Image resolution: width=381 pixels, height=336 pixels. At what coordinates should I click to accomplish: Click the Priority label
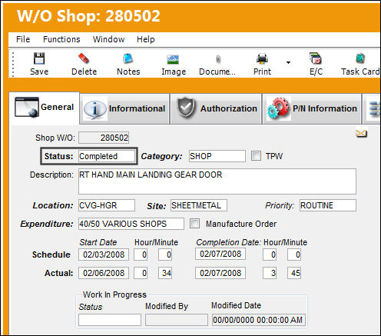click(x=280, y=205)
